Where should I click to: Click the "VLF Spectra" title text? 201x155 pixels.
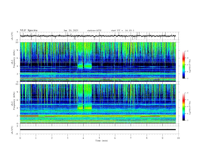click(x=29, y=30)
